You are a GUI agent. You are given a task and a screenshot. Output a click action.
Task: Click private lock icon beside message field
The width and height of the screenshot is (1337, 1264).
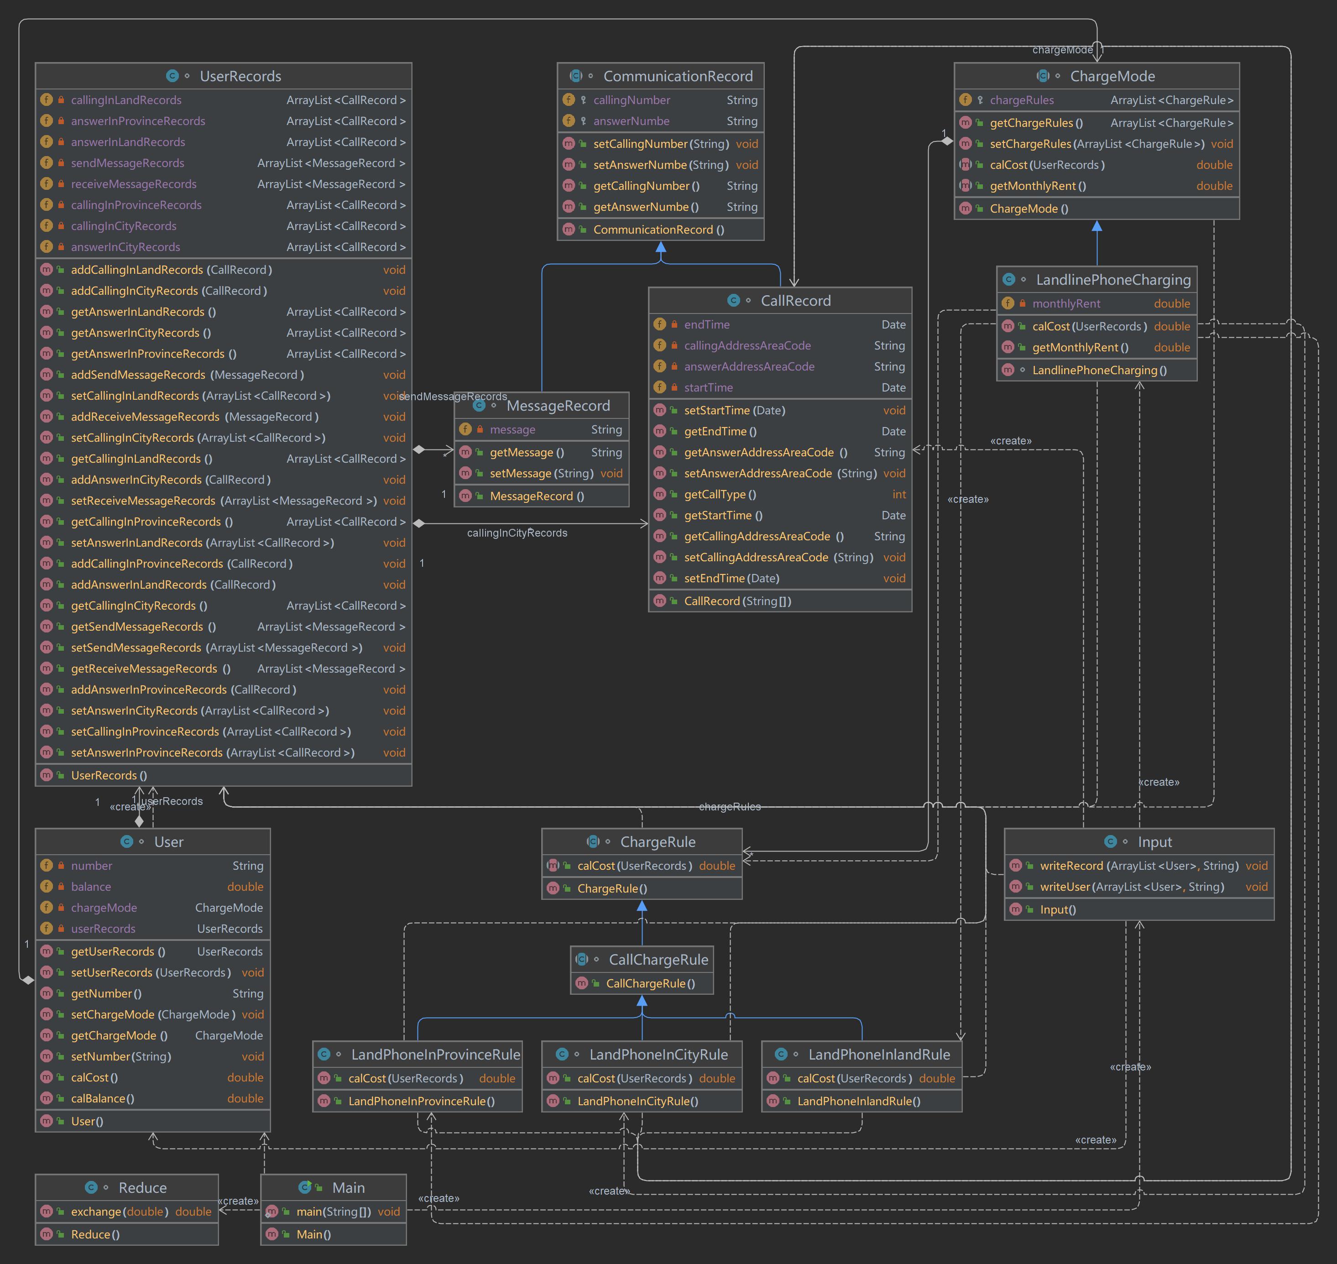(480, 429)
